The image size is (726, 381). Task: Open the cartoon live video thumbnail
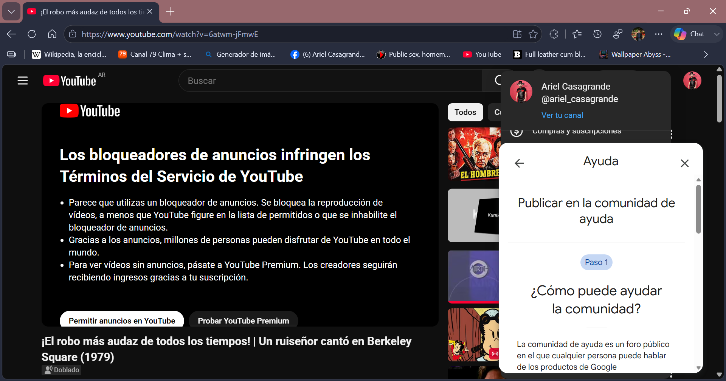click(x=473, y=335)
